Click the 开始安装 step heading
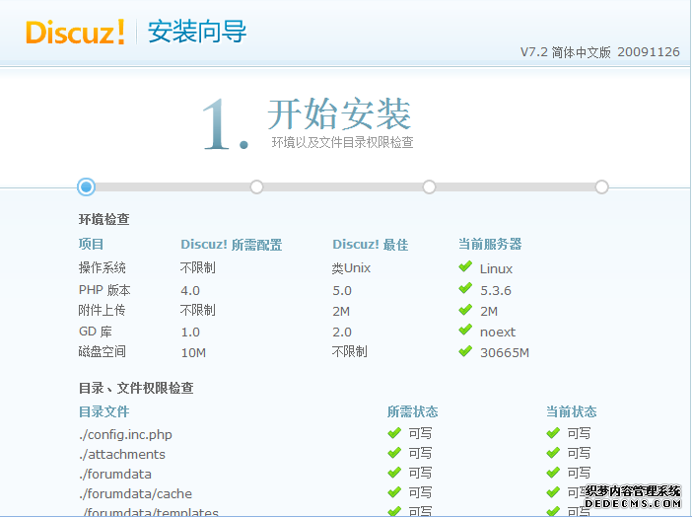Viewport: 692px width, 518px height. (x=338, y=114)
